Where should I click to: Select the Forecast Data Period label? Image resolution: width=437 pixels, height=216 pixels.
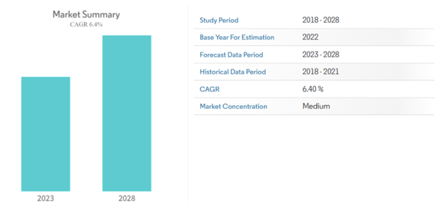231,55
